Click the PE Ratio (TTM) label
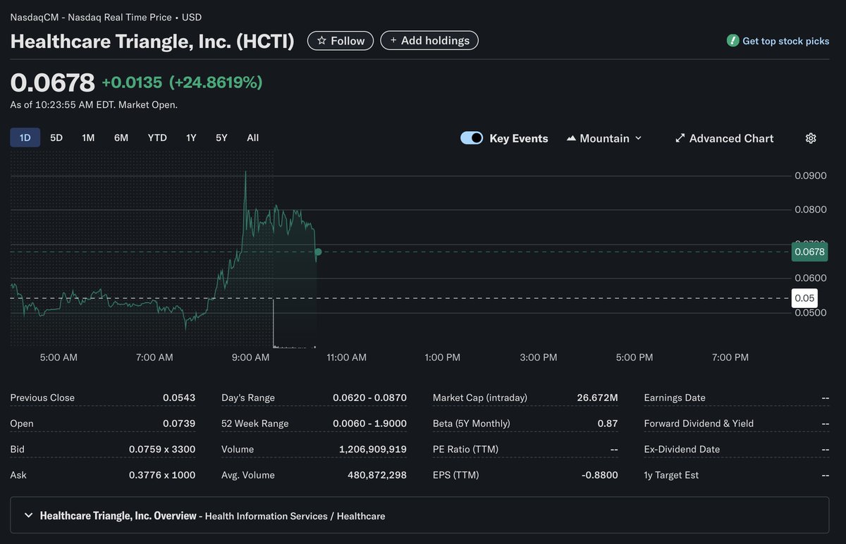Image resolution: width=846 pixels, height=544 pixels. click(466, 449)
